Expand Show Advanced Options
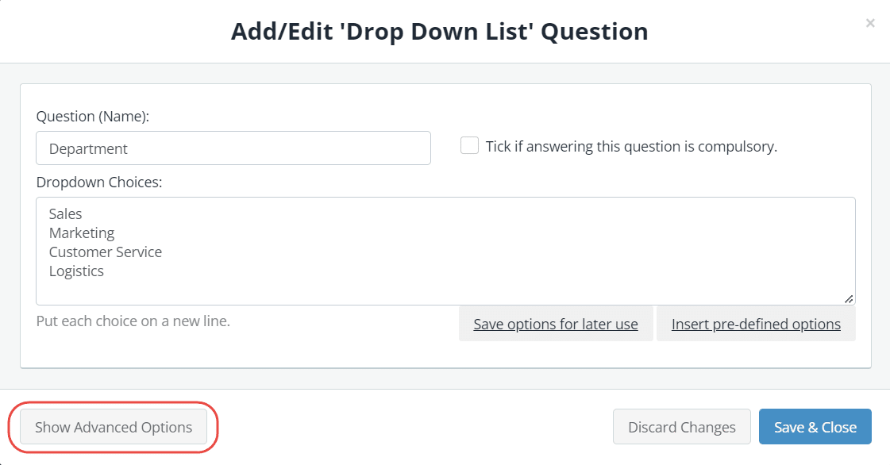 [x=114, y=427]
